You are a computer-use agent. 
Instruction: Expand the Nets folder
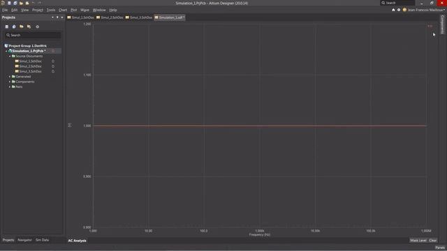[x=10, y=86]
